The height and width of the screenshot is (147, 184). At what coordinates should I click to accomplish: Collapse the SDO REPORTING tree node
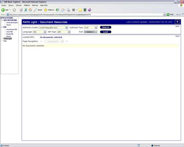click(x=2, y=20)
